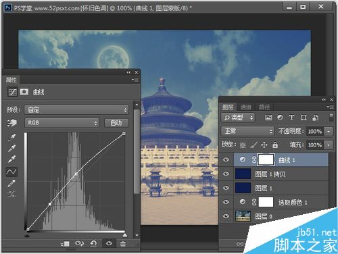
Task: Click the Properties panel vertical scrollbar
Action: 137,151
